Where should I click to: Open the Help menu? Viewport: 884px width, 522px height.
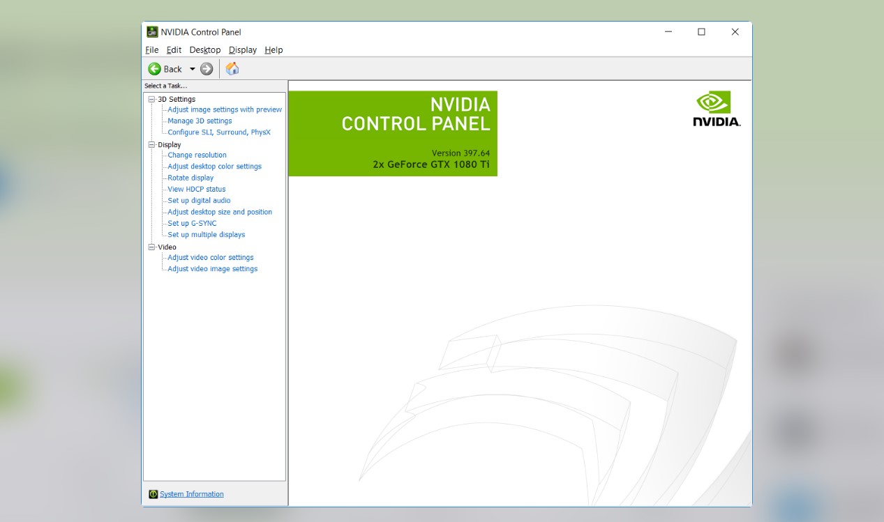[274, 50]
